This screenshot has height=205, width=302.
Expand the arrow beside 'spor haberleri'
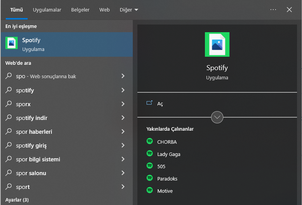tap(123, 132)
